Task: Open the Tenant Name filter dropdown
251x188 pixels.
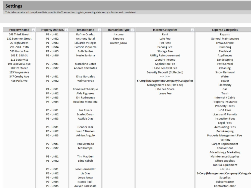Action: point(100,30)
